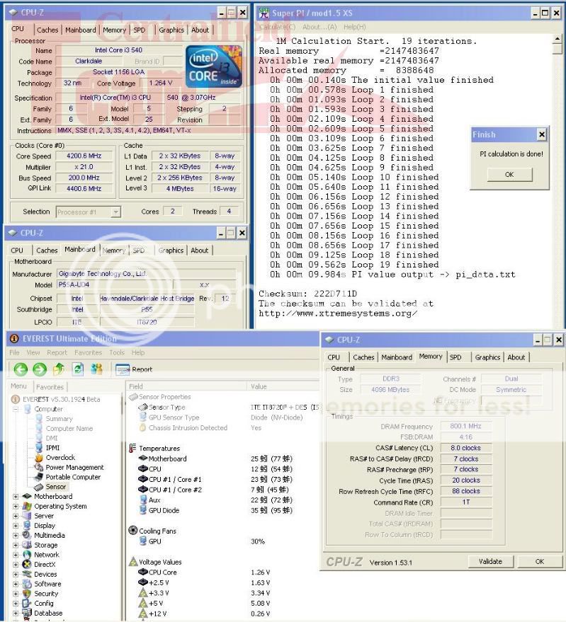Viewport: 566px width, 622px height.
Task: Select Summary in EVEREST tree
Action: 60,418
